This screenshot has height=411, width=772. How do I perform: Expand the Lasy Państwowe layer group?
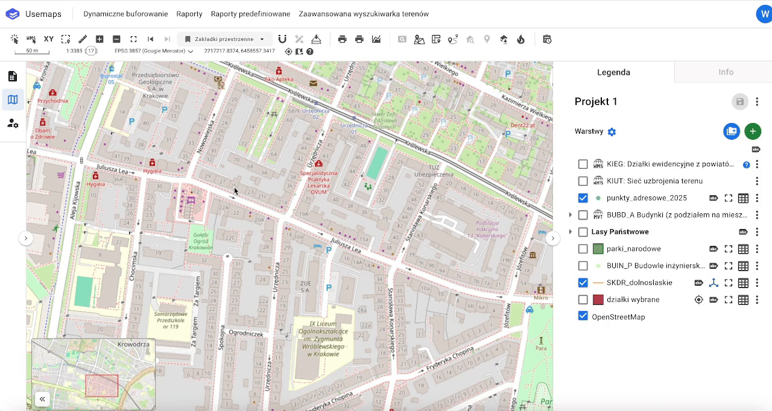(x=570, y=232)
